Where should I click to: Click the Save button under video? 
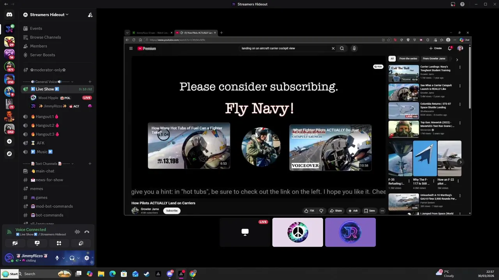coord(369,211)
